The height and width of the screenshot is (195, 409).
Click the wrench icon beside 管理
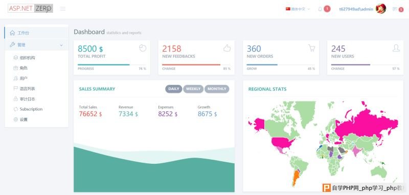pyautogui.click(x=12, y=45)
